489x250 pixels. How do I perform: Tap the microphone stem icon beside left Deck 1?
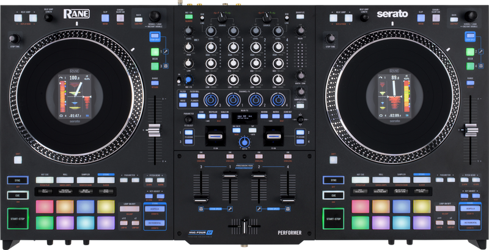pos(166,52)
